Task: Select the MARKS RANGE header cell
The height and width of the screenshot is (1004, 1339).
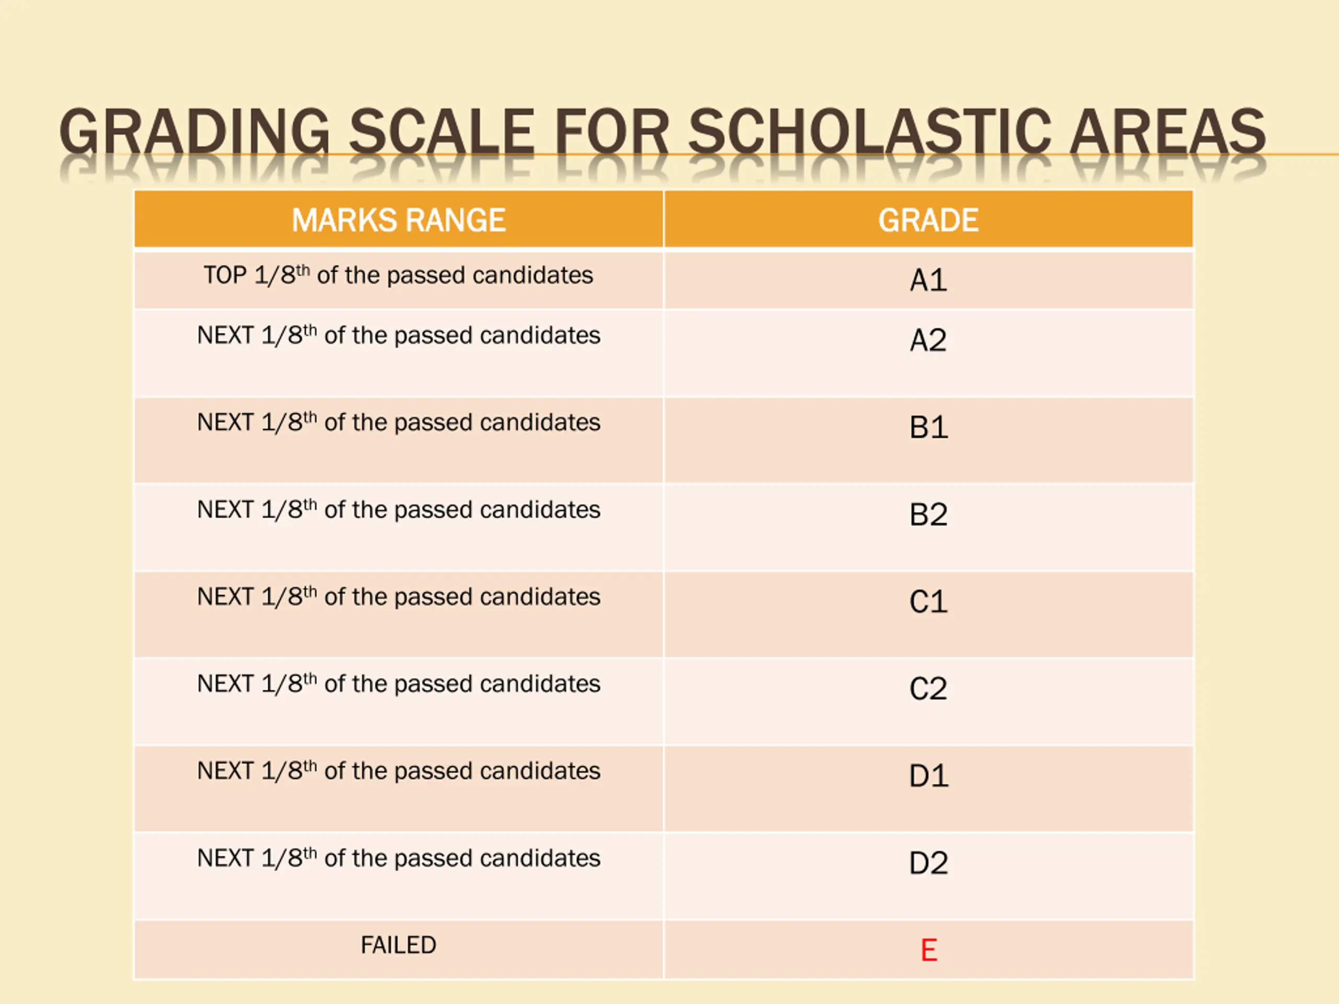Action: coord(399,219)
